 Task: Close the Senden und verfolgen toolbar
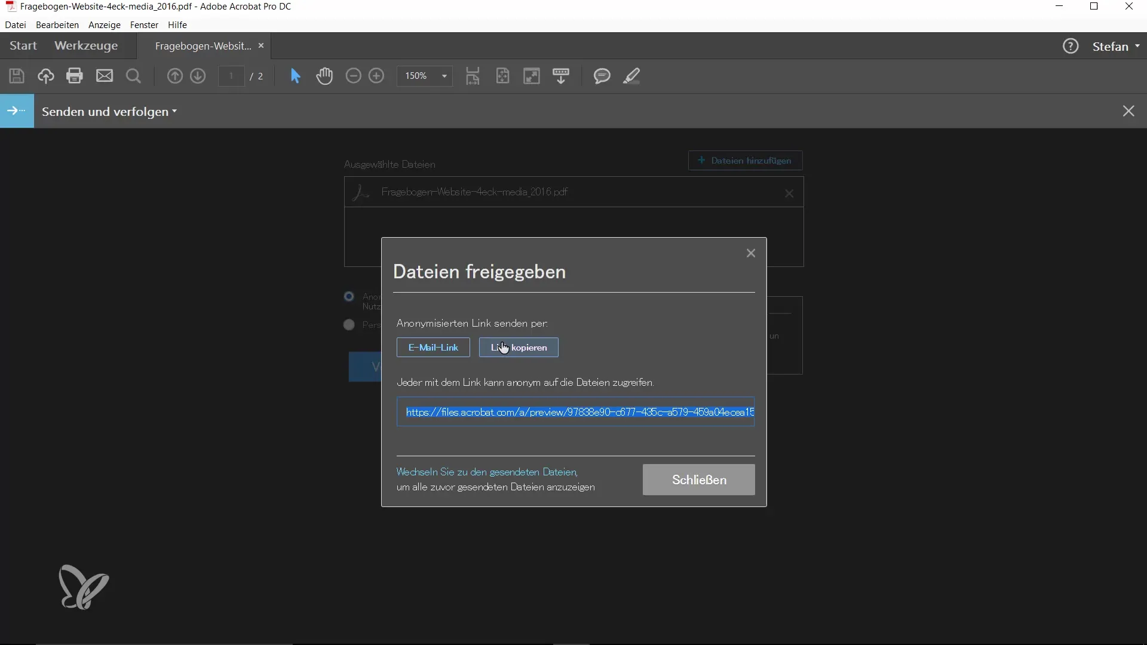[x=1128, y=111]
